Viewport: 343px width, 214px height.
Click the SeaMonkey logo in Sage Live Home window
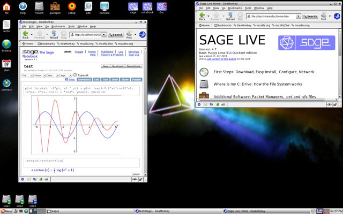[x=337, y=16]
